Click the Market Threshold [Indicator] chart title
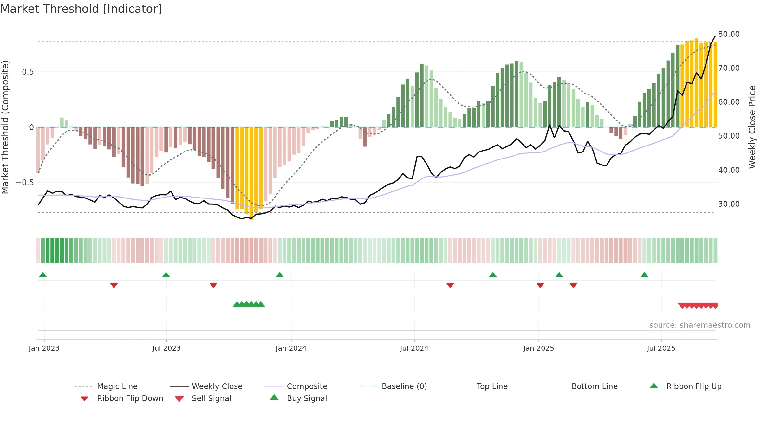 coord(81,9)
